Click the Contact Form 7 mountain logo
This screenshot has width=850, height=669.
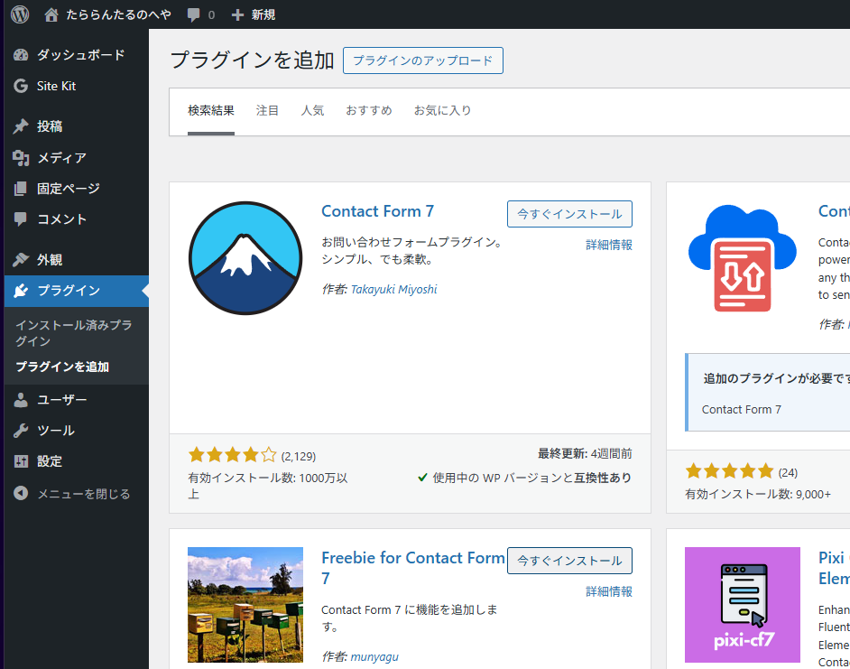pos(245,258)
